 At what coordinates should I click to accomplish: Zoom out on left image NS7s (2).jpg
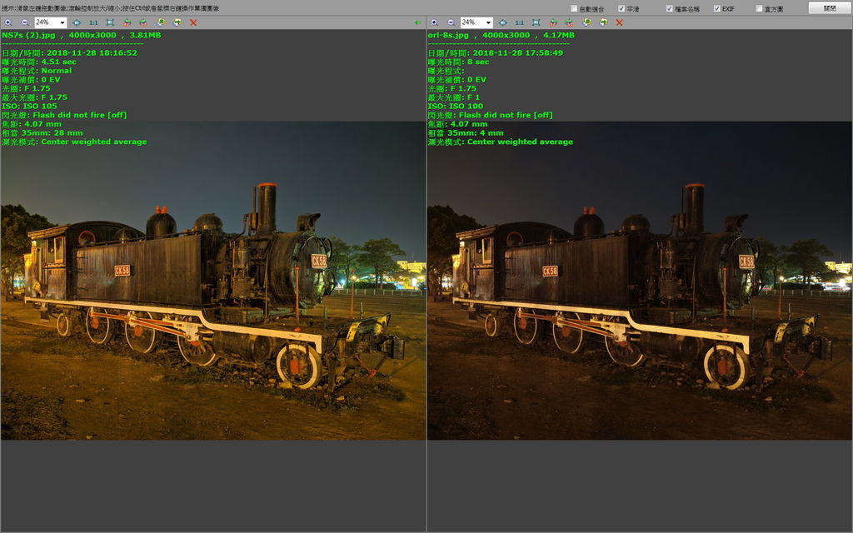click(x=25, y=22)
